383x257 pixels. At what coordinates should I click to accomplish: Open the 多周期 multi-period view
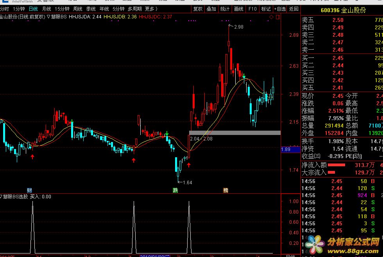134,9
